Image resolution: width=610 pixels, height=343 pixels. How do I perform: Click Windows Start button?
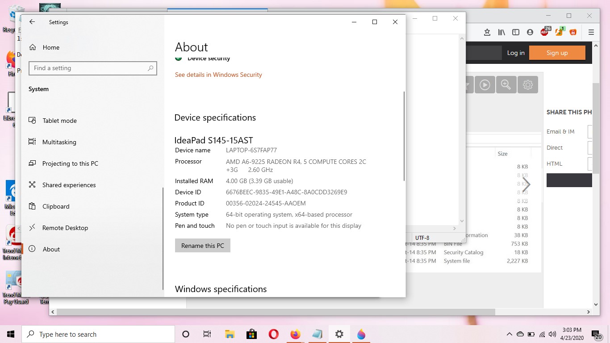point(11,334)
